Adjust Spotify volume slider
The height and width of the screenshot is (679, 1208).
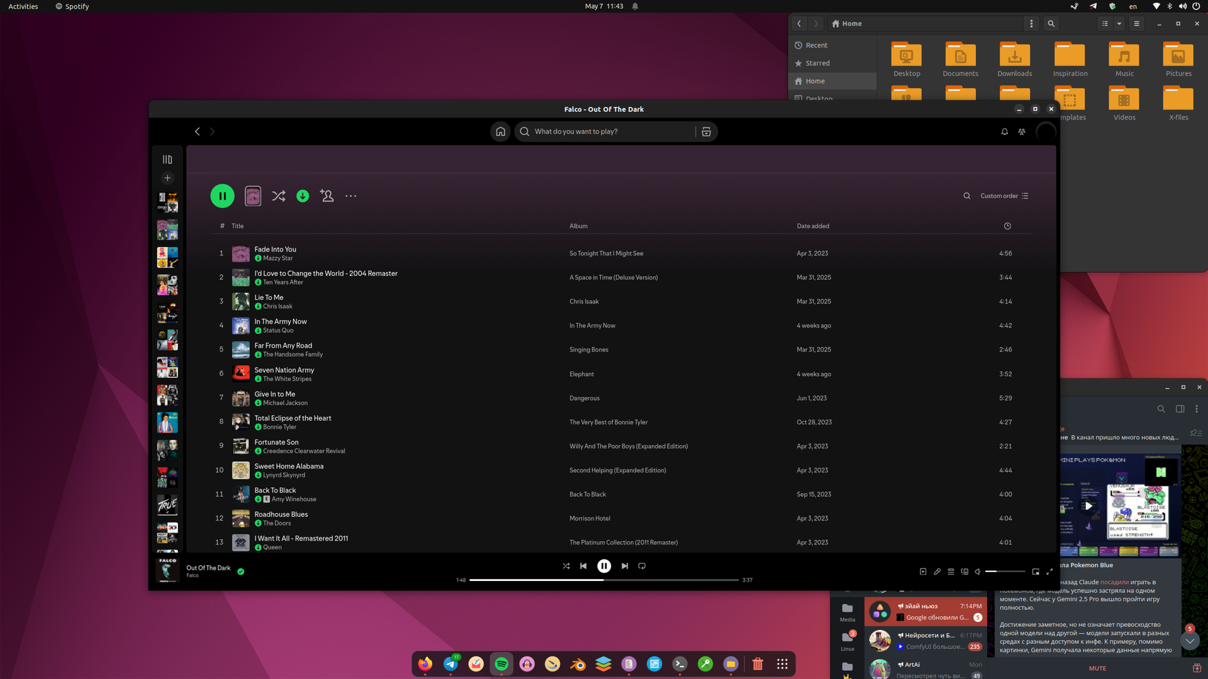point(1005,571)
